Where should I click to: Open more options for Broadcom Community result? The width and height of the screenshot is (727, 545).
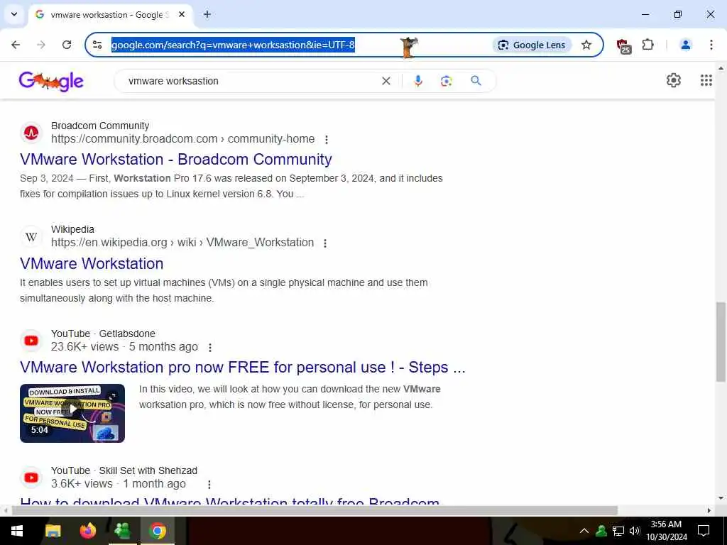327,140
